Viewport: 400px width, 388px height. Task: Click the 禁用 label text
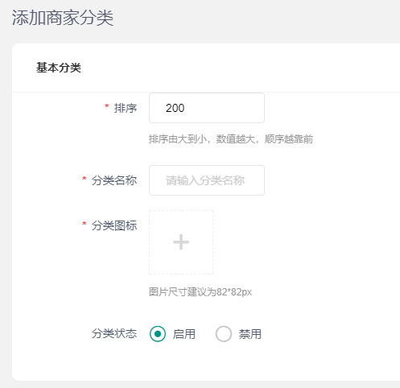250,334
